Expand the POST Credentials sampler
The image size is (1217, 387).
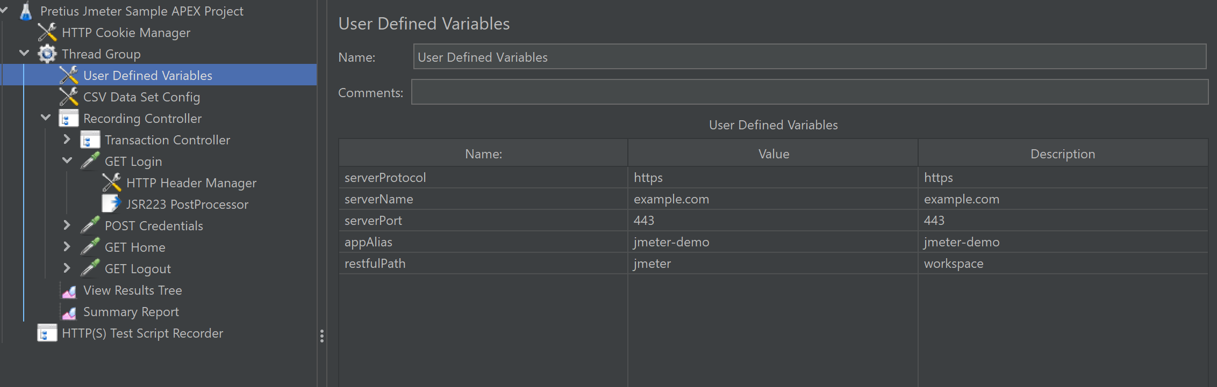point(67,225)
